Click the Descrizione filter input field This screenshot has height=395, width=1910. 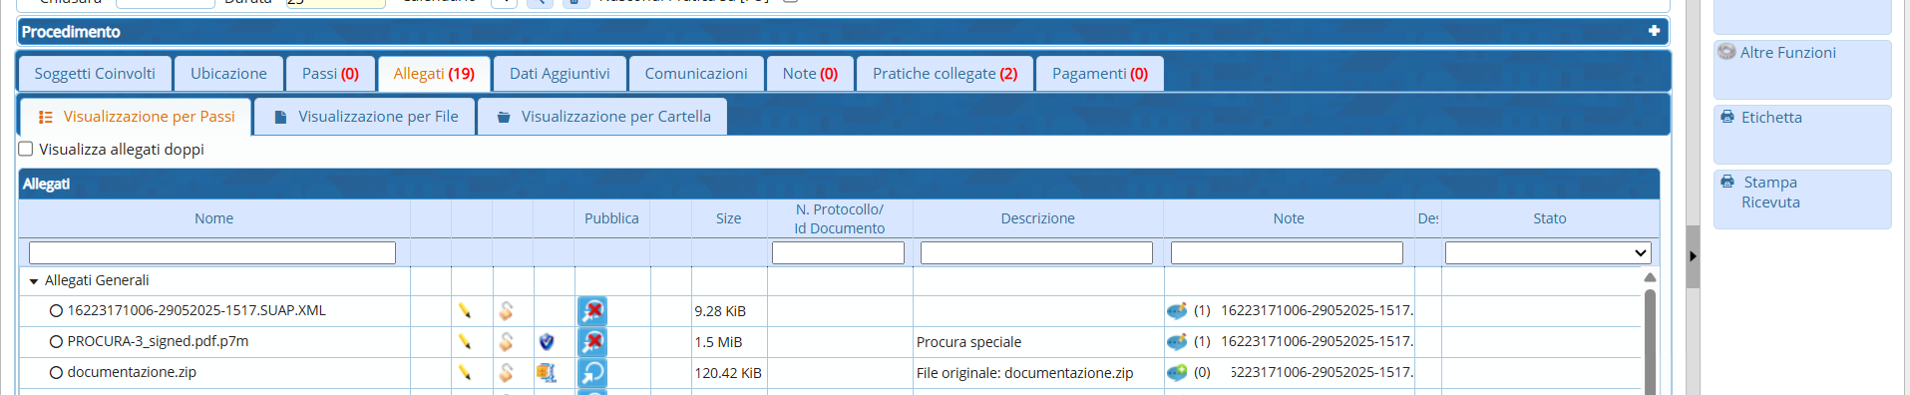(x=1036, y=253)
